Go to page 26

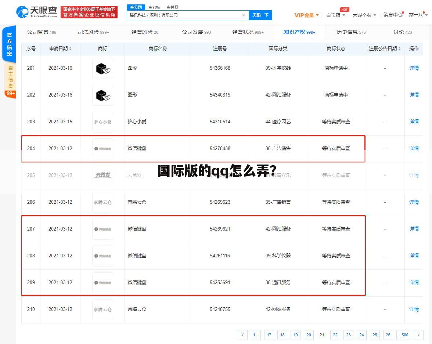[388, 335]
